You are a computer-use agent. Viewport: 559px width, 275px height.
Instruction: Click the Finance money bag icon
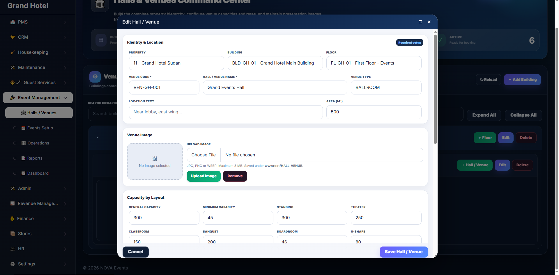click(x=12, y=219)
